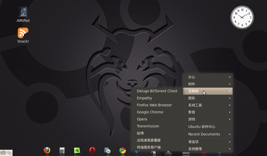Click the green Ubuntu Tweak dock icon
Viewport: 267px width, 156px height.
pyautogui.click(x=77, y=150)
